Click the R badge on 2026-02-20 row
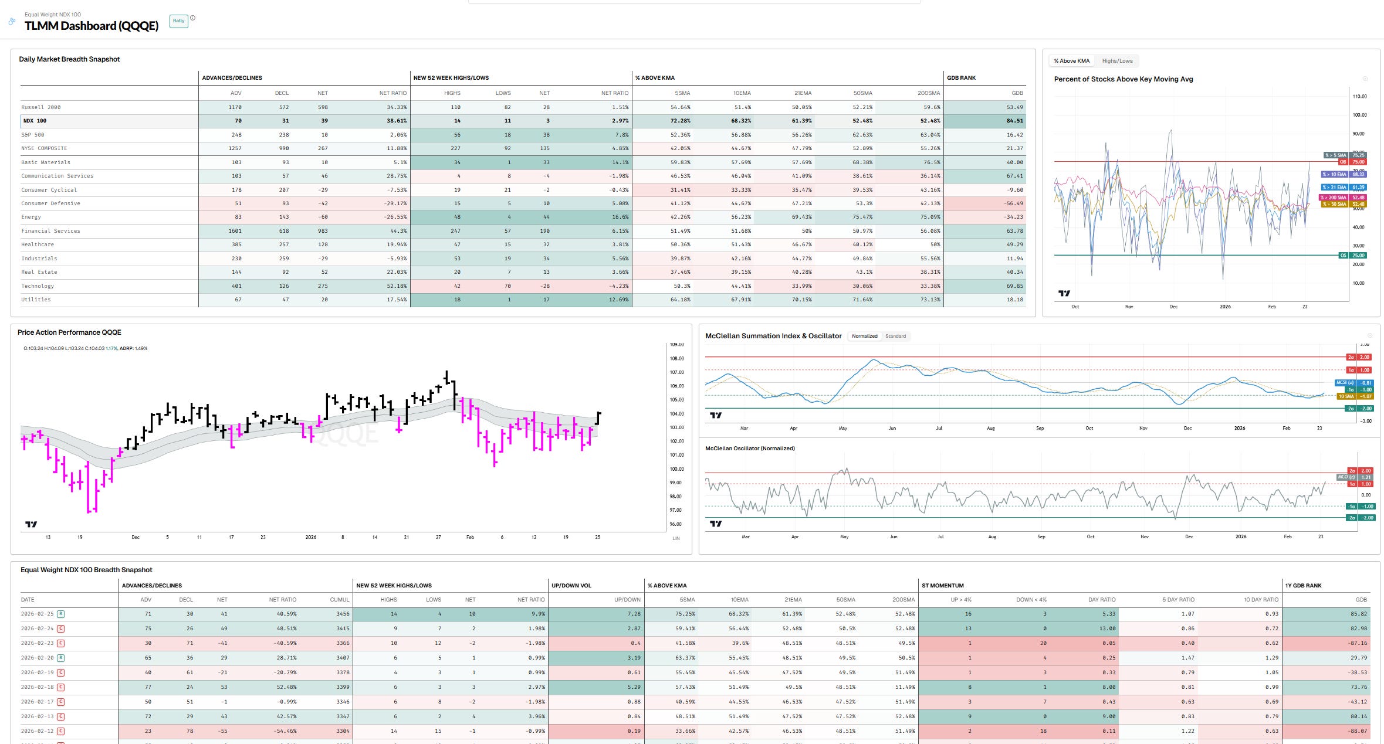 click(61, 658)
